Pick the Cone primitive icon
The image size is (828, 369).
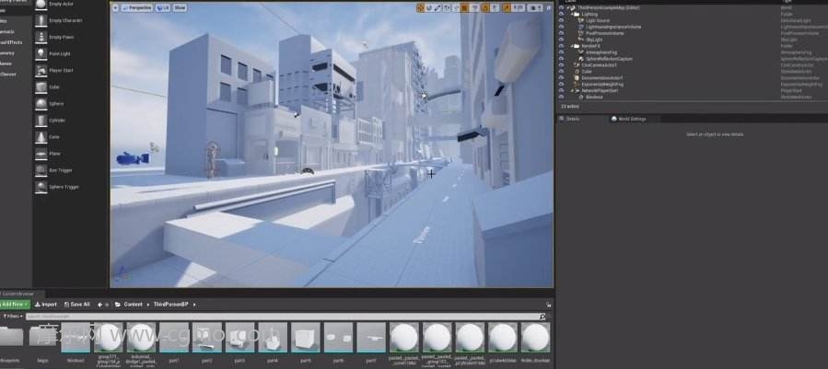pyautogui.click(x=41, y=137)
